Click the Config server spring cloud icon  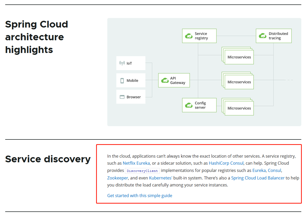189,105
